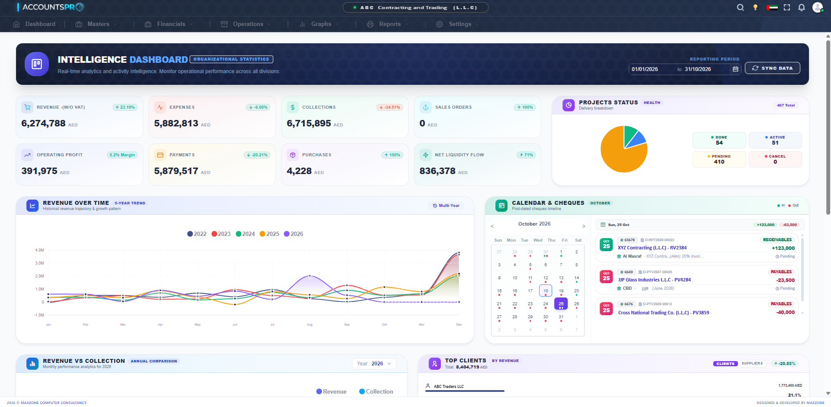Enter fullscreen with the expand icon
The image size is (831, 407).
point(787,7)
